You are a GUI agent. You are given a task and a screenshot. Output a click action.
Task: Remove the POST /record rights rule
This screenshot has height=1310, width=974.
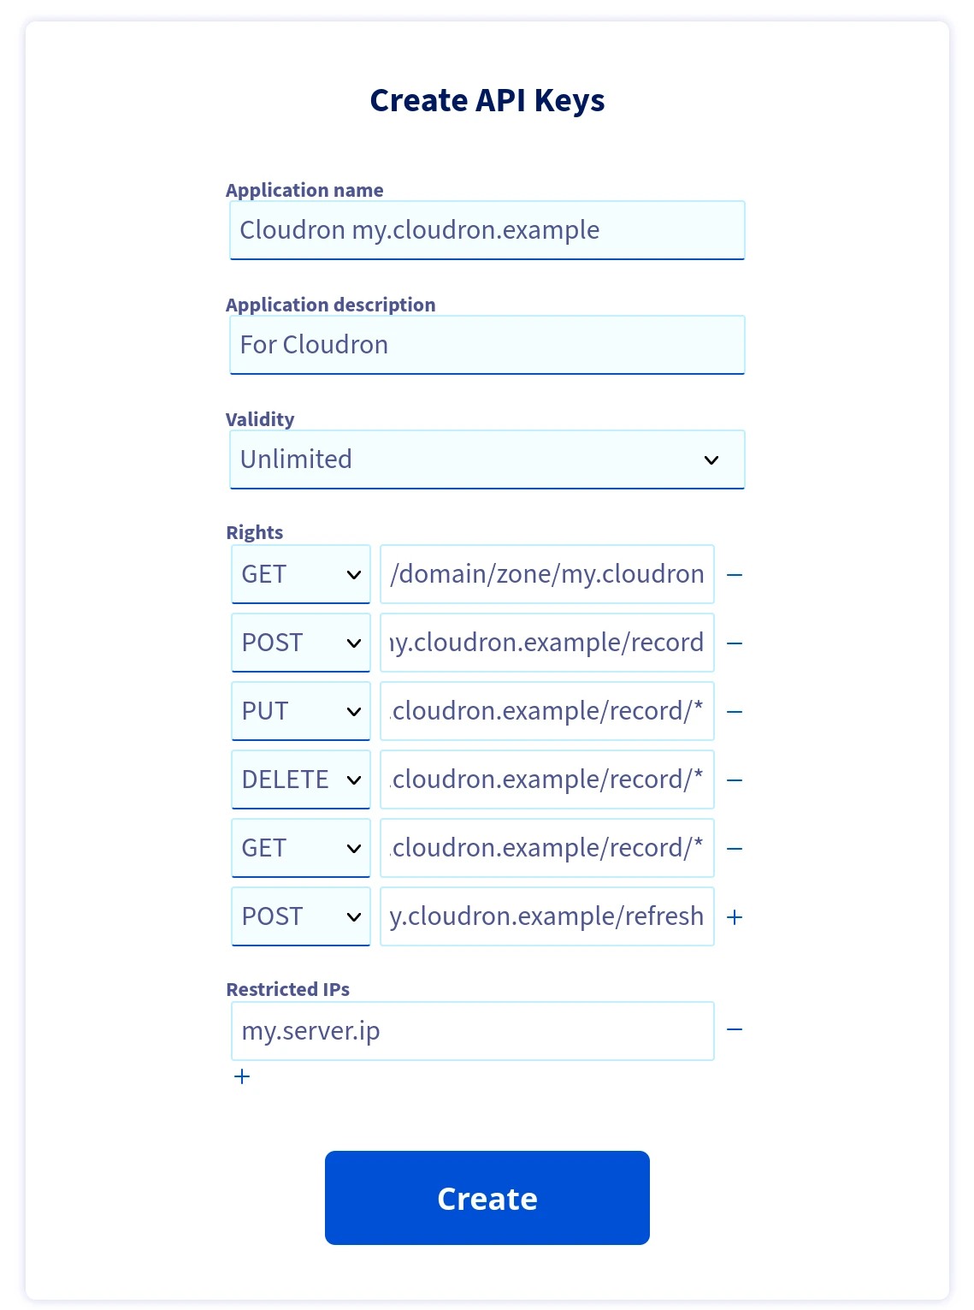735,643
